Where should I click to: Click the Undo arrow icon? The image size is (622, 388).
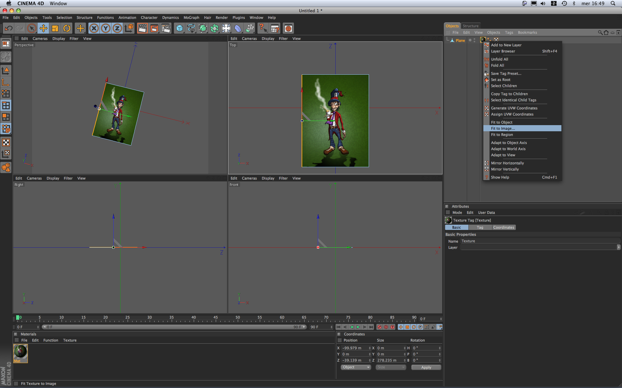(x=9, y=28)
